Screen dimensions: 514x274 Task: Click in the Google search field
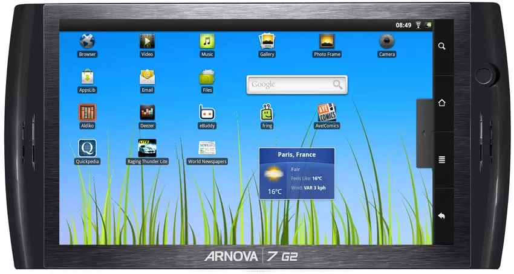click(x=287, y=84)
